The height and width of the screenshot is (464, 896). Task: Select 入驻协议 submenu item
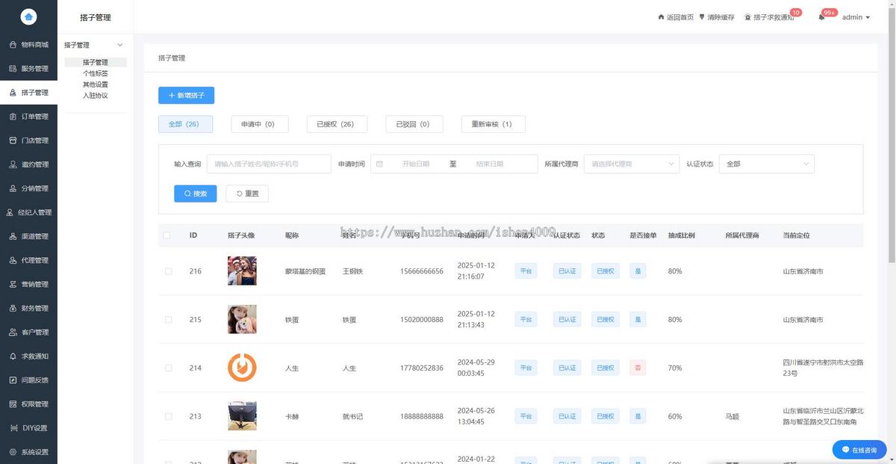point(96,96)
